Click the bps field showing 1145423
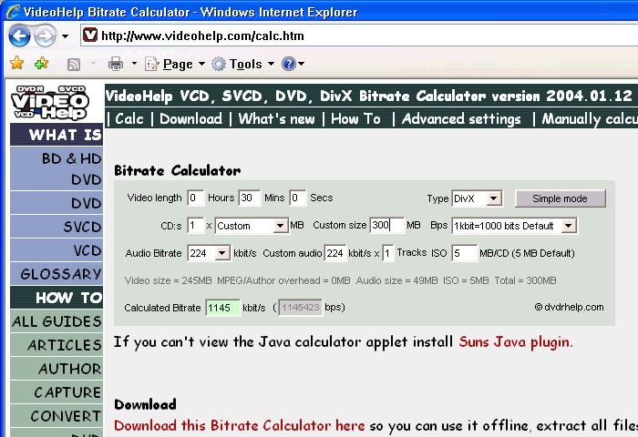 point(300,308)
